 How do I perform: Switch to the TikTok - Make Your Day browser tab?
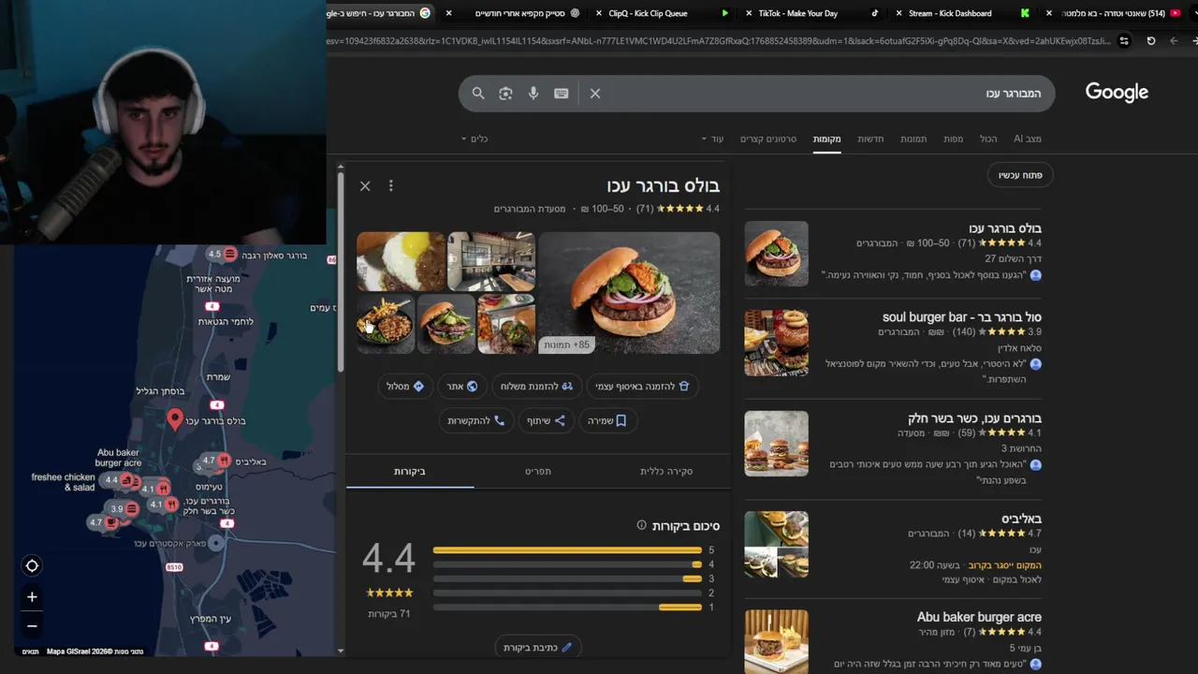coord(811,13)
